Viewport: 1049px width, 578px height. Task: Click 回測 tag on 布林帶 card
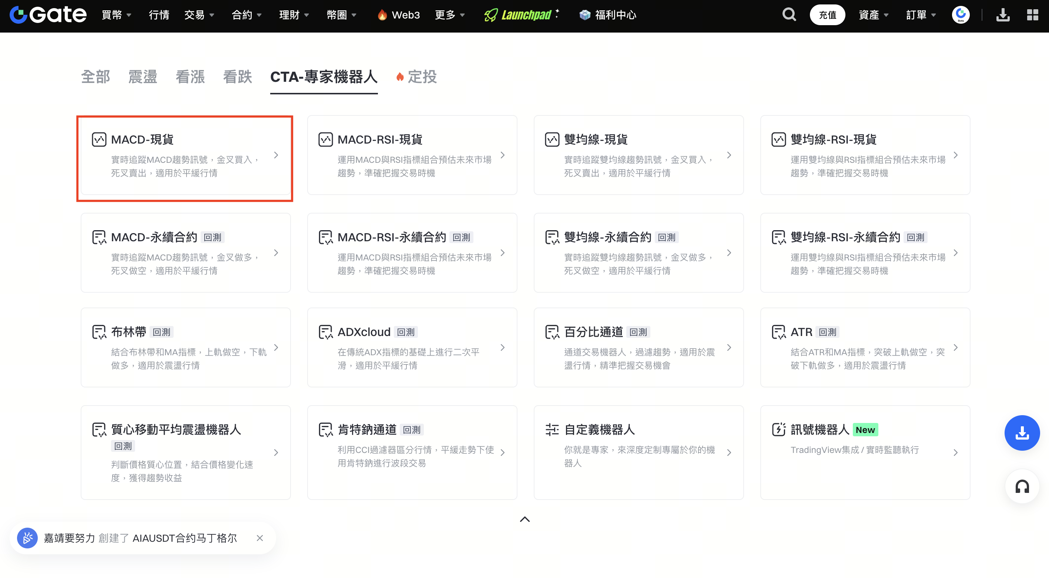point(161,332)
